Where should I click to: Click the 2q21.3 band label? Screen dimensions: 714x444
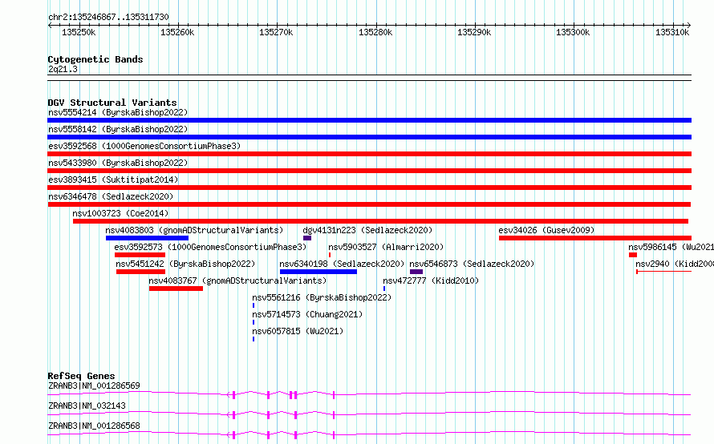[x=63, y=69]
